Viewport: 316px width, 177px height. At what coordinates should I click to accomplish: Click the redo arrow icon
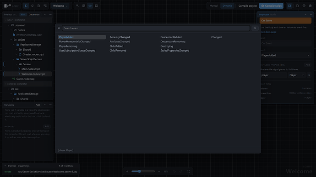coord(181,172)
